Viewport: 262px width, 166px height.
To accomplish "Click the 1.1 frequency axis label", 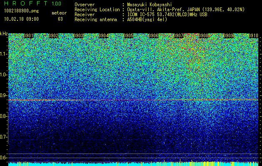I will 4,54.
